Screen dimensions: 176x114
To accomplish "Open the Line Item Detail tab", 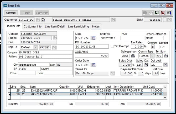I will coord(55,26).
